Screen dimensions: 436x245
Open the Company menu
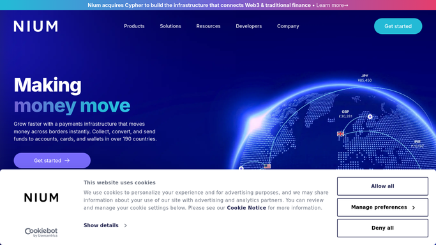[288, 26]
